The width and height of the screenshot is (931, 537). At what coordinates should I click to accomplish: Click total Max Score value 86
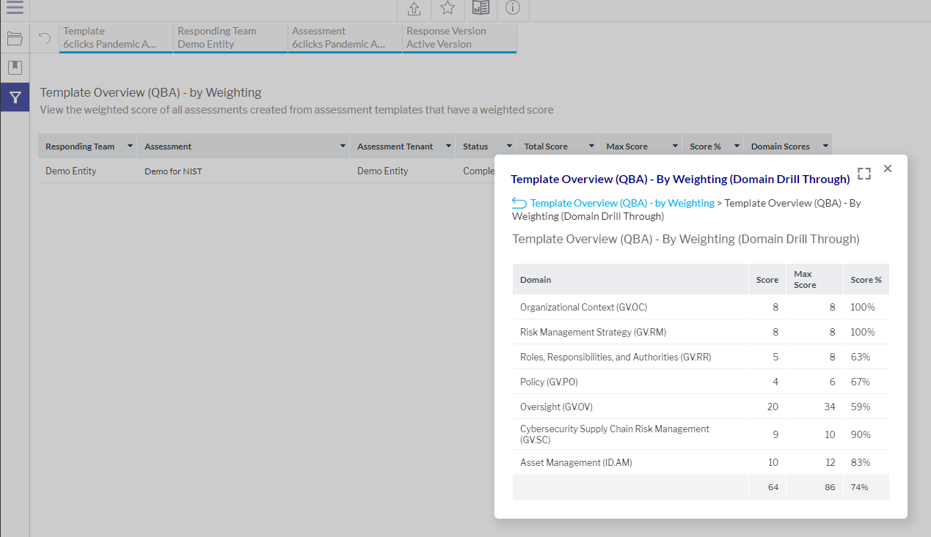[x=830, y=487]
